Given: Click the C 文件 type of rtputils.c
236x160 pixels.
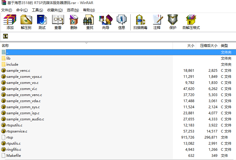Looking at the screenshot, I should click(x=226, y=144).
